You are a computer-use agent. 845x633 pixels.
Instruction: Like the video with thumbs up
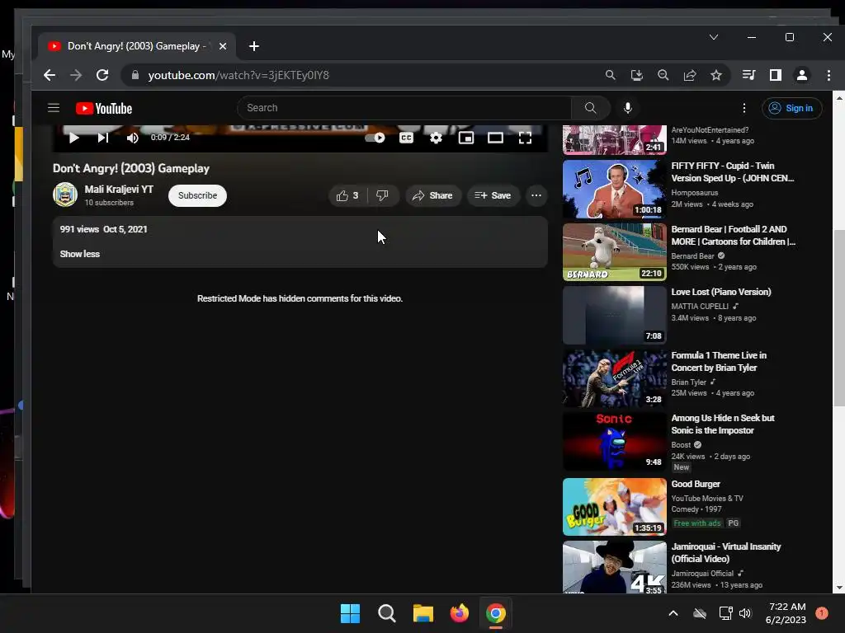coord(347,195)
